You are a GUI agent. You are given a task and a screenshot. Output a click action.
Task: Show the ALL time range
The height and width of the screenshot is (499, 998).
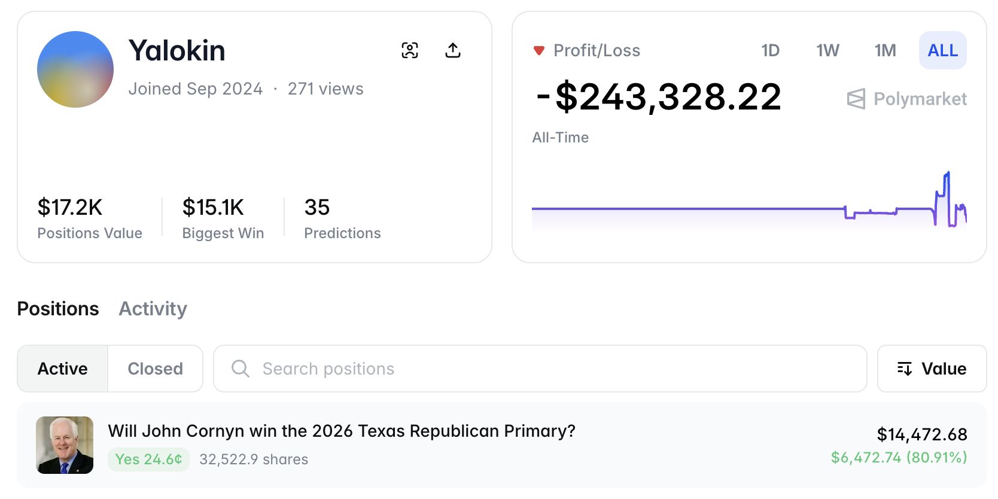click(942, 50)
